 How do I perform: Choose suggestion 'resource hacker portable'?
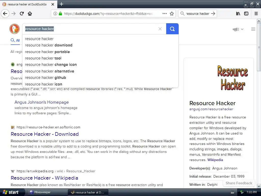(x=100, y=52)
